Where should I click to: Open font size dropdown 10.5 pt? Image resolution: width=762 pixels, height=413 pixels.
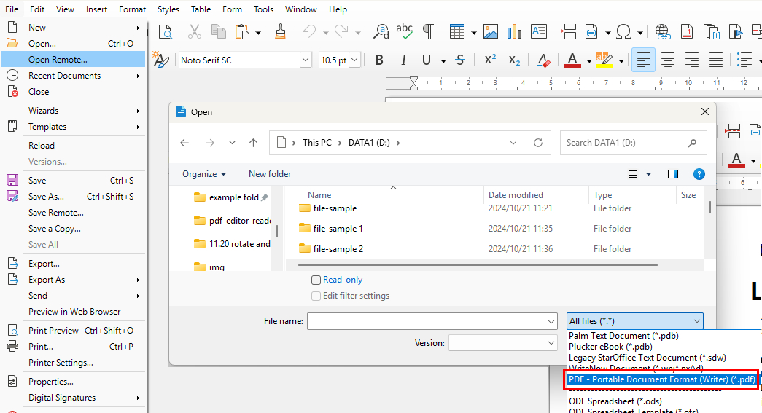355,60
